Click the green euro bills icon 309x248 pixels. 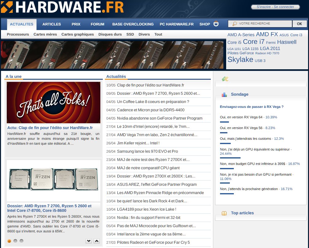tap(225, 79)
